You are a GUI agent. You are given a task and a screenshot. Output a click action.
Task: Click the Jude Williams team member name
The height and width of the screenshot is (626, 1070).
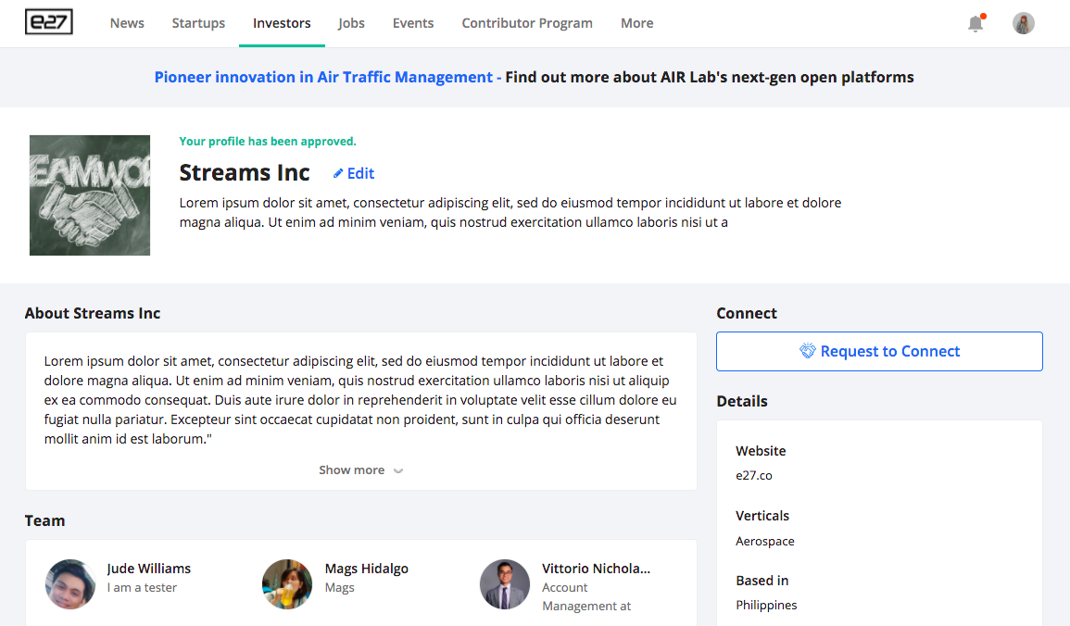[149, 568]
